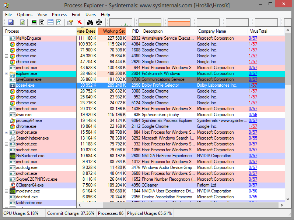Screen dimensions: 294x220
Task: Click the Save toolbar icon
Action: [11, 22]
